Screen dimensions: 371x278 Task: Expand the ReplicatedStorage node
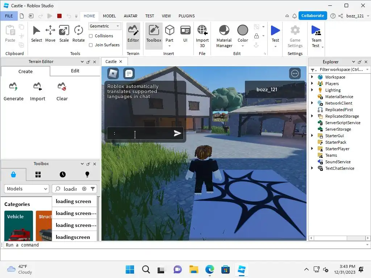point(312,116)
